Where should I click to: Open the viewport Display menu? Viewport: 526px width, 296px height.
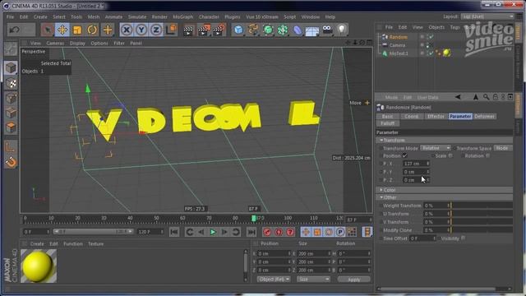(x=77, y=44)
